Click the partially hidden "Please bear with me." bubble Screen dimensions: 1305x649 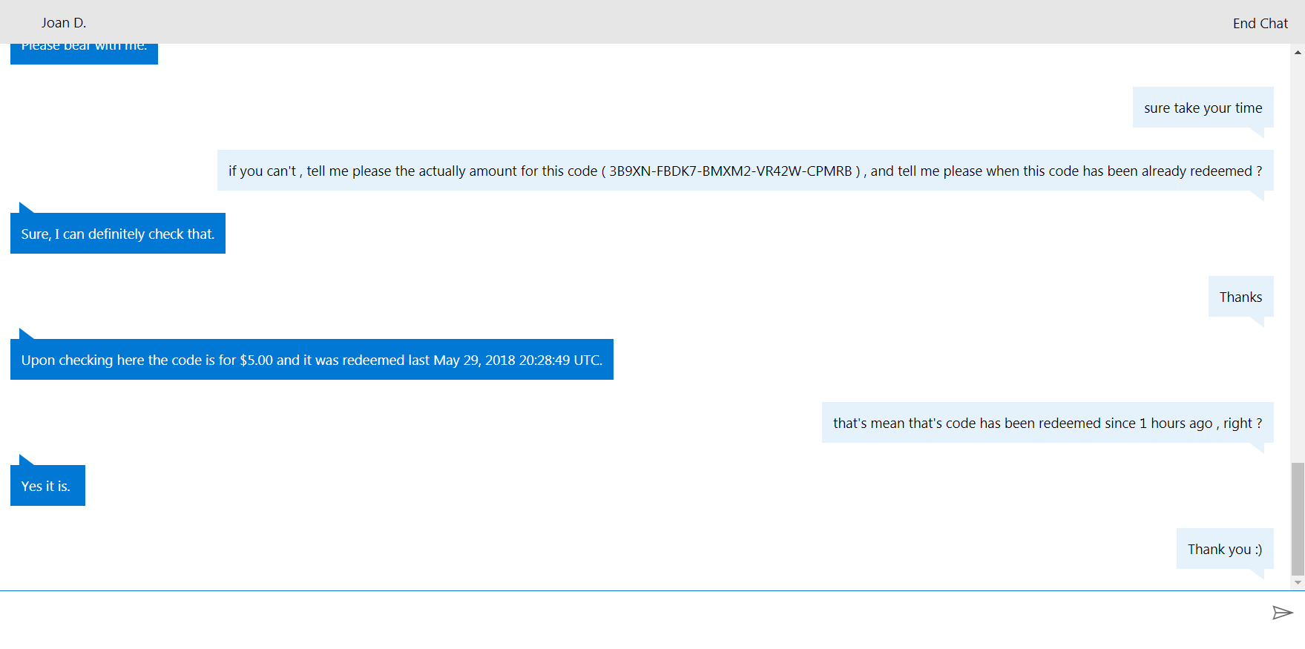84,52
